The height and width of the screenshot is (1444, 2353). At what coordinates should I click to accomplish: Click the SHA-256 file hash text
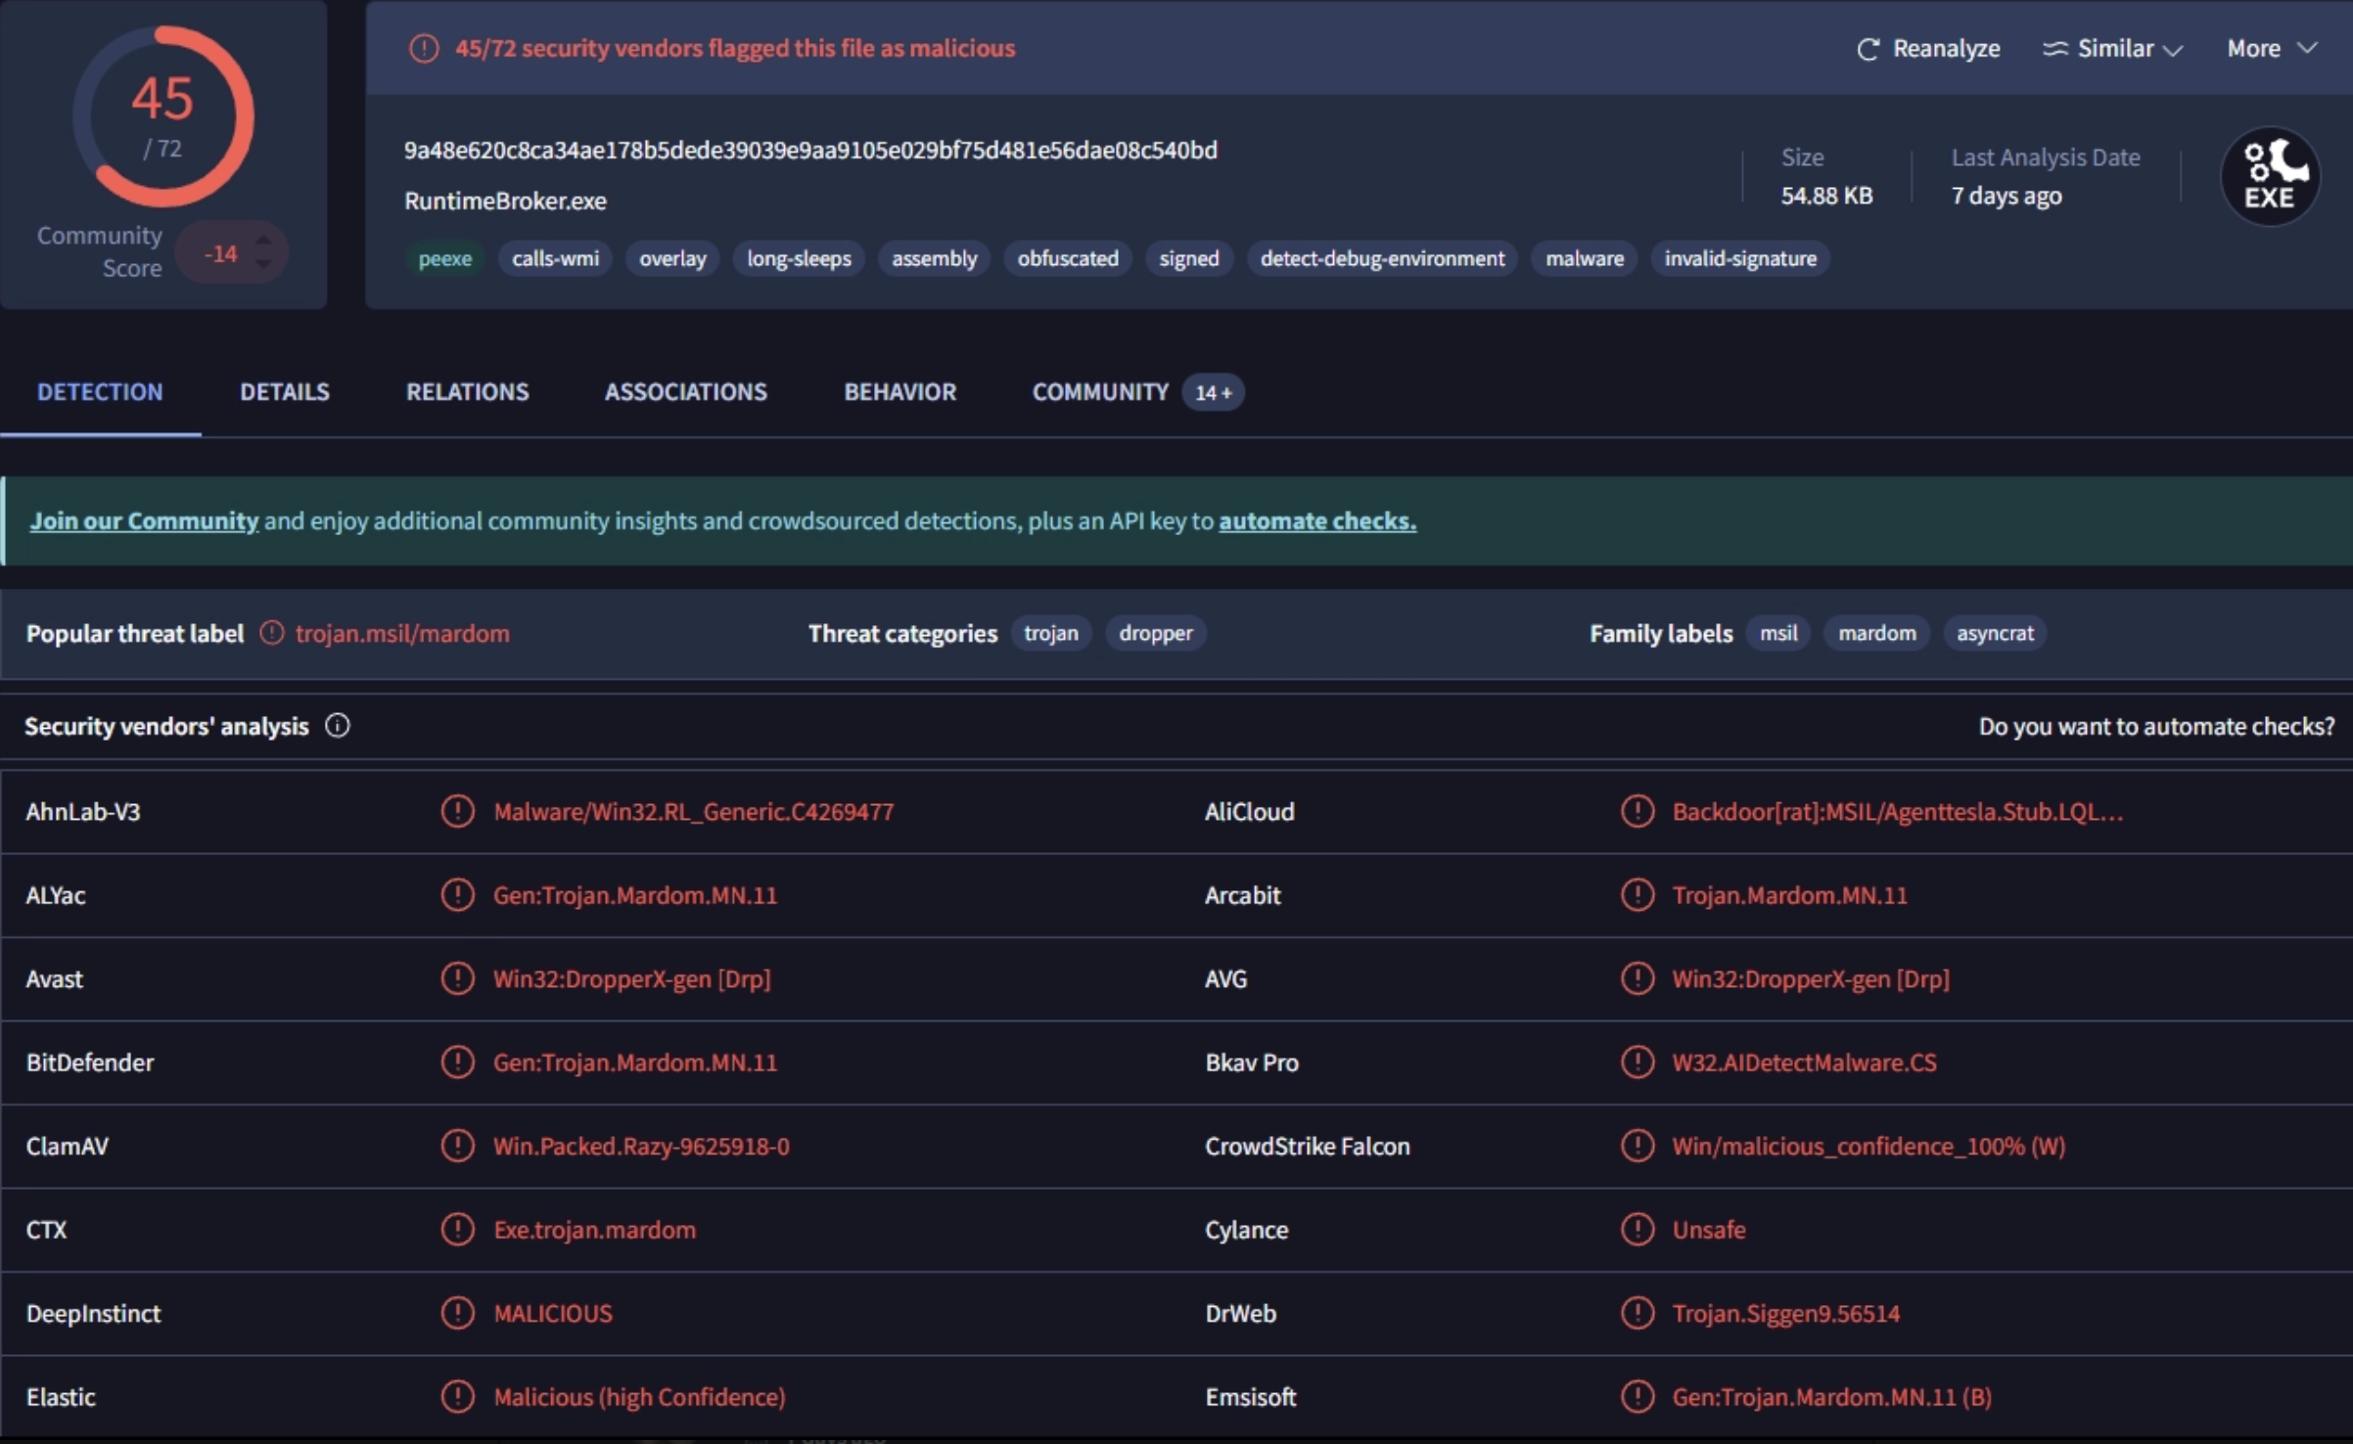coord(810,150)
